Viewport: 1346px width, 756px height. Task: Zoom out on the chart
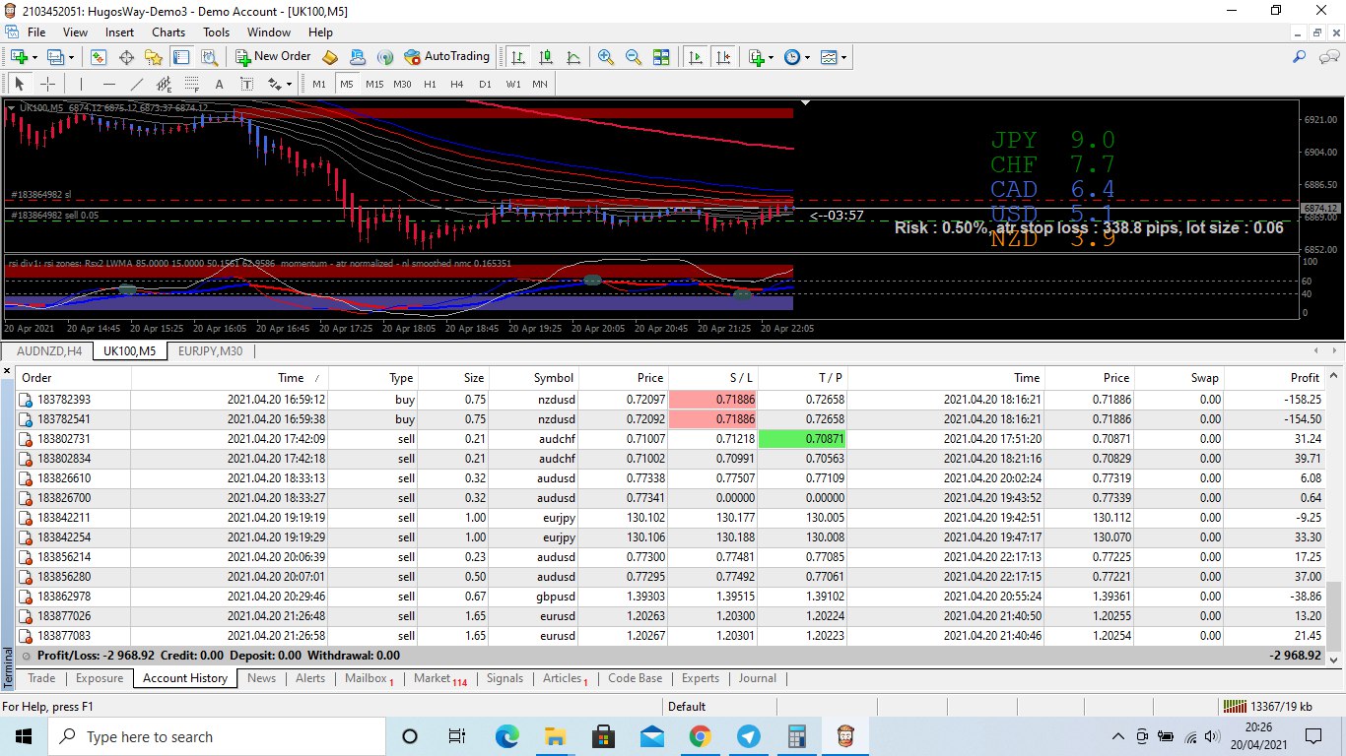[x=634, y=57]
